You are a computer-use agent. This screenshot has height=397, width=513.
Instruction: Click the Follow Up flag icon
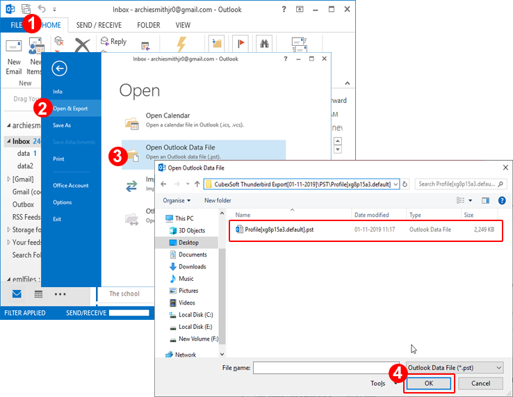(241, 43)
